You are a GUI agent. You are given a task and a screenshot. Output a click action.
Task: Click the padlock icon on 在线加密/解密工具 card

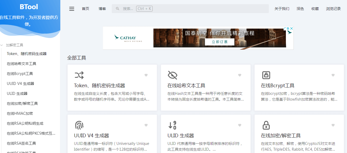[266, 125]
